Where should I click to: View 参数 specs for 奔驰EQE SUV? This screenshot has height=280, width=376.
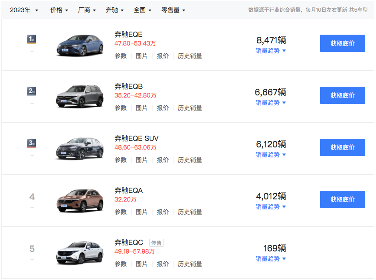coord(121,160)
